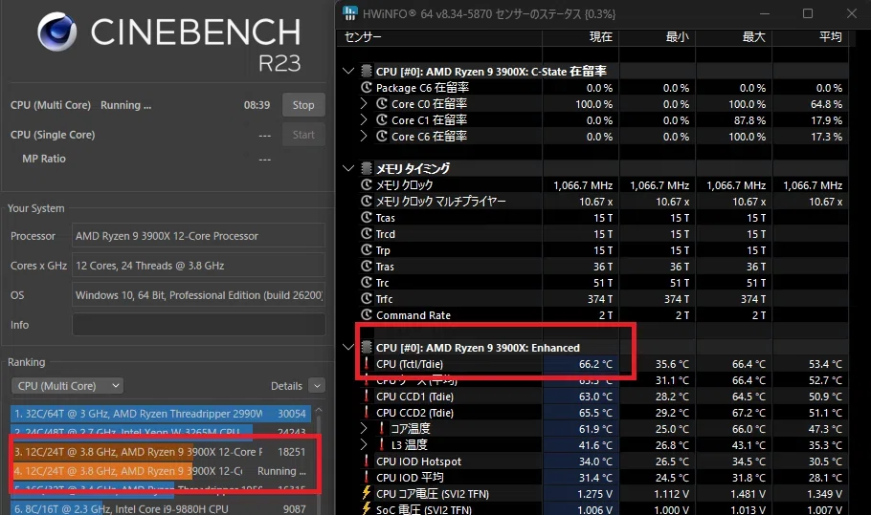Maximize the HWiNFO sensor window
This screenshot has height=515, width=871.
coord(808,13)
